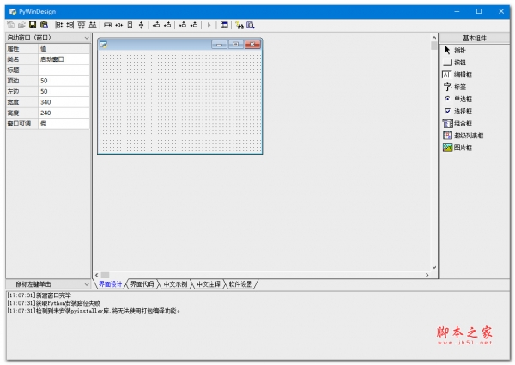Image resolution: width=515 pixels, height=365 pixels.
Task: Select the 图片框 picture box component
Action: [x=457, y=148]
